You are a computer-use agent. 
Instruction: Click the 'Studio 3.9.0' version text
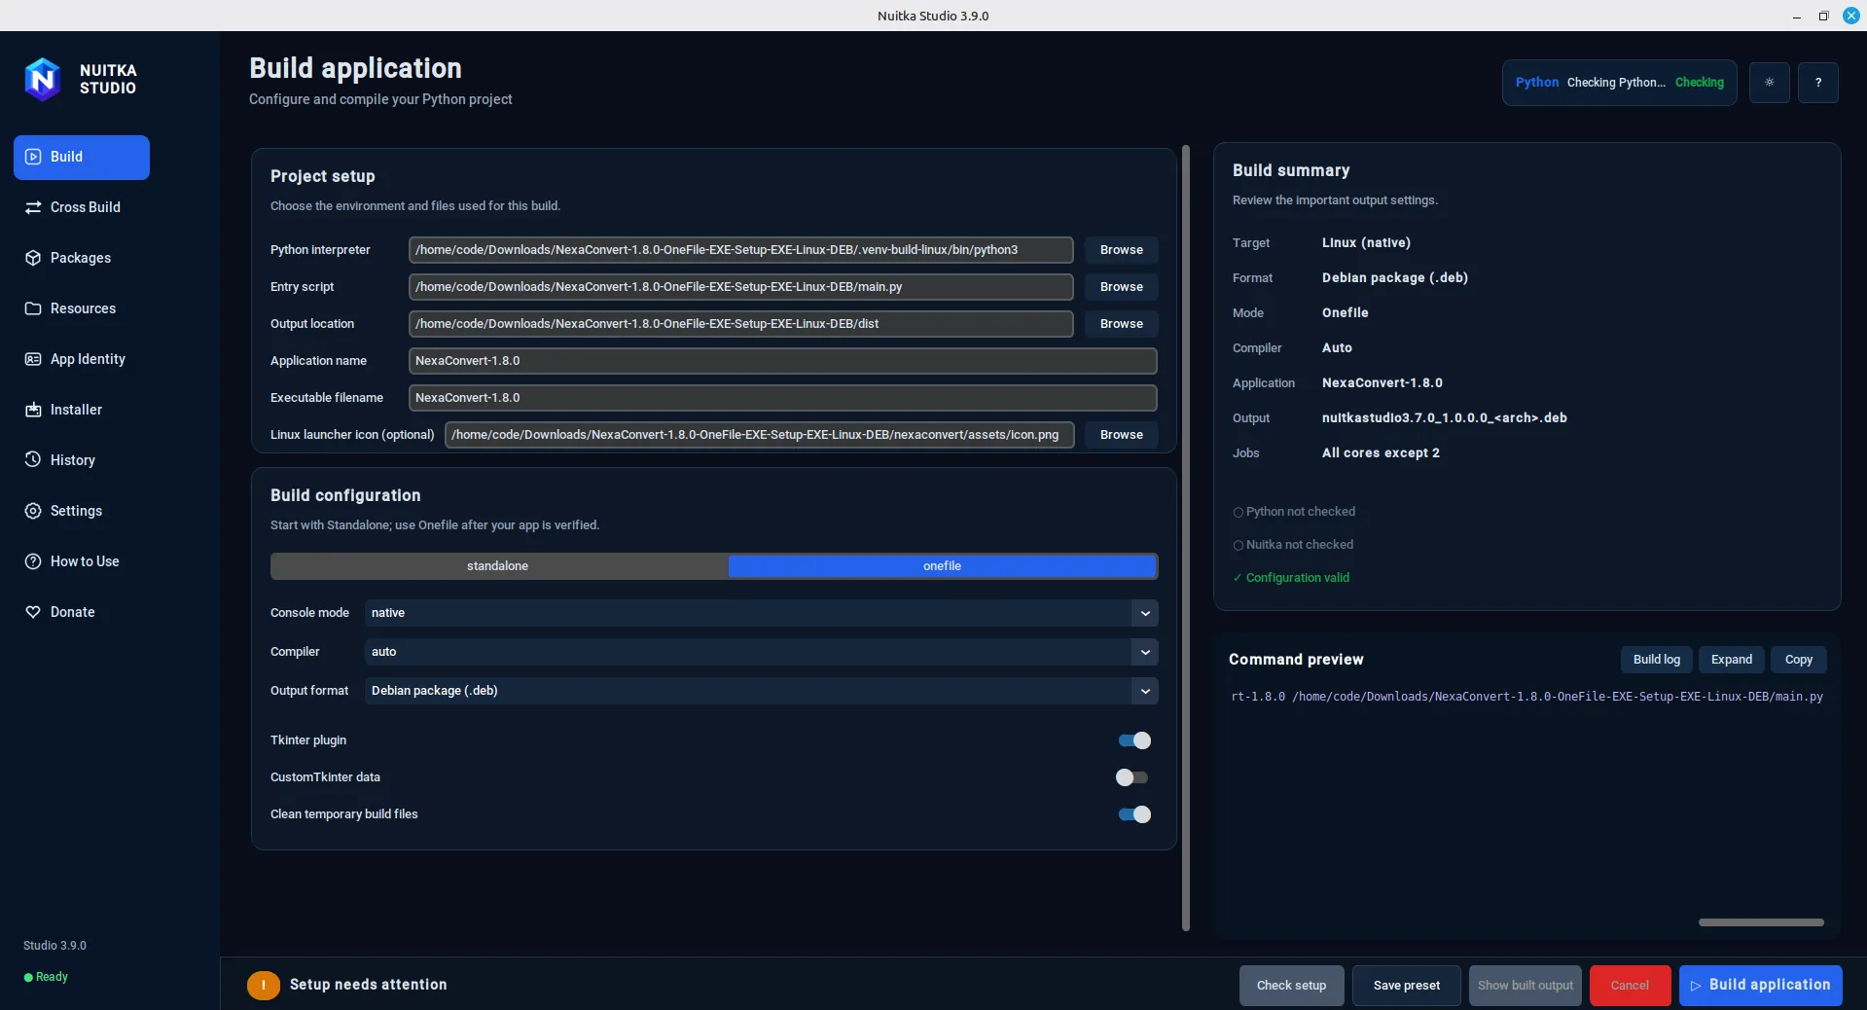(x=54, y=946)
